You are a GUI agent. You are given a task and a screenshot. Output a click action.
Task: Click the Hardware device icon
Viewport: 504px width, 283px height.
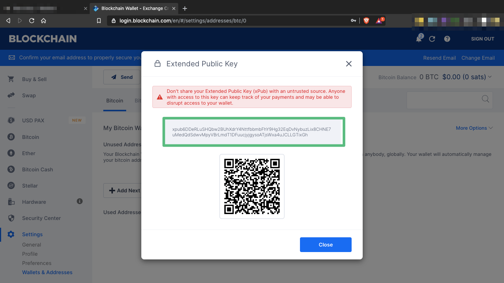(x=11, y=202)
